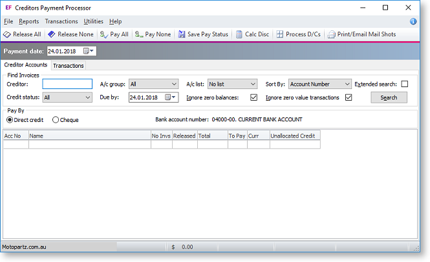Select the Direct credit radio button

coord(10,120)
